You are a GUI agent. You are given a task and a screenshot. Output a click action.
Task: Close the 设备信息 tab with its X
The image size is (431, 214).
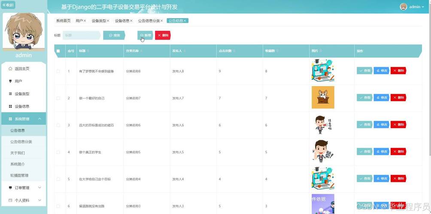131,21
